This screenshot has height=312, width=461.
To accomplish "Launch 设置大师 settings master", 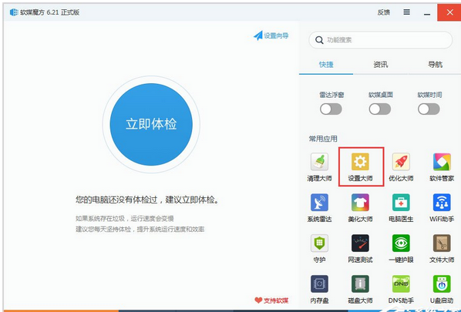I will tap(360, 167).
